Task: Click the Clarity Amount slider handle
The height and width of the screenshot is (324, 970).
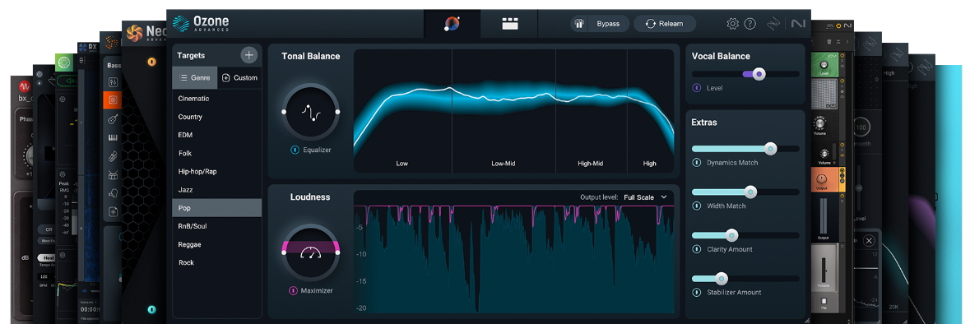Action: pos(731,235)
